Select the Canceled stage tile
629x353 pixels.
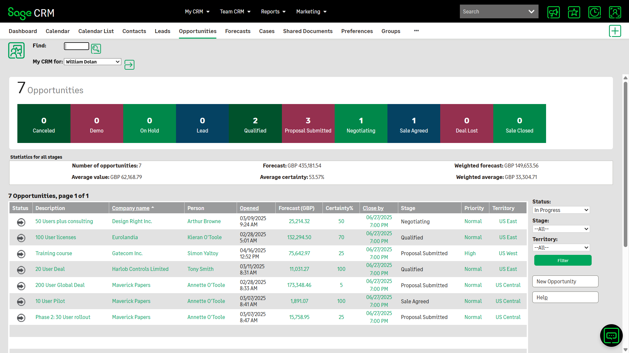[44, 124]
